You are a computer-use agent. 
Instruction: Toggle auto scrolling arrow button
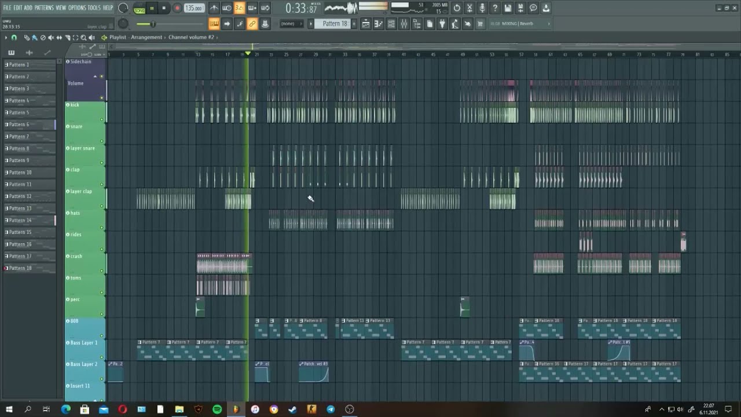pyautogui.click(x=227, y=24)
